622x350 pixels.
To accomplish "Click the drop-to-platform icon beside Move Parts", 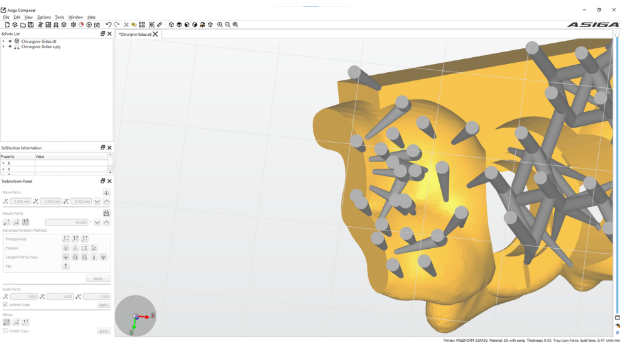I will [106, 192].
